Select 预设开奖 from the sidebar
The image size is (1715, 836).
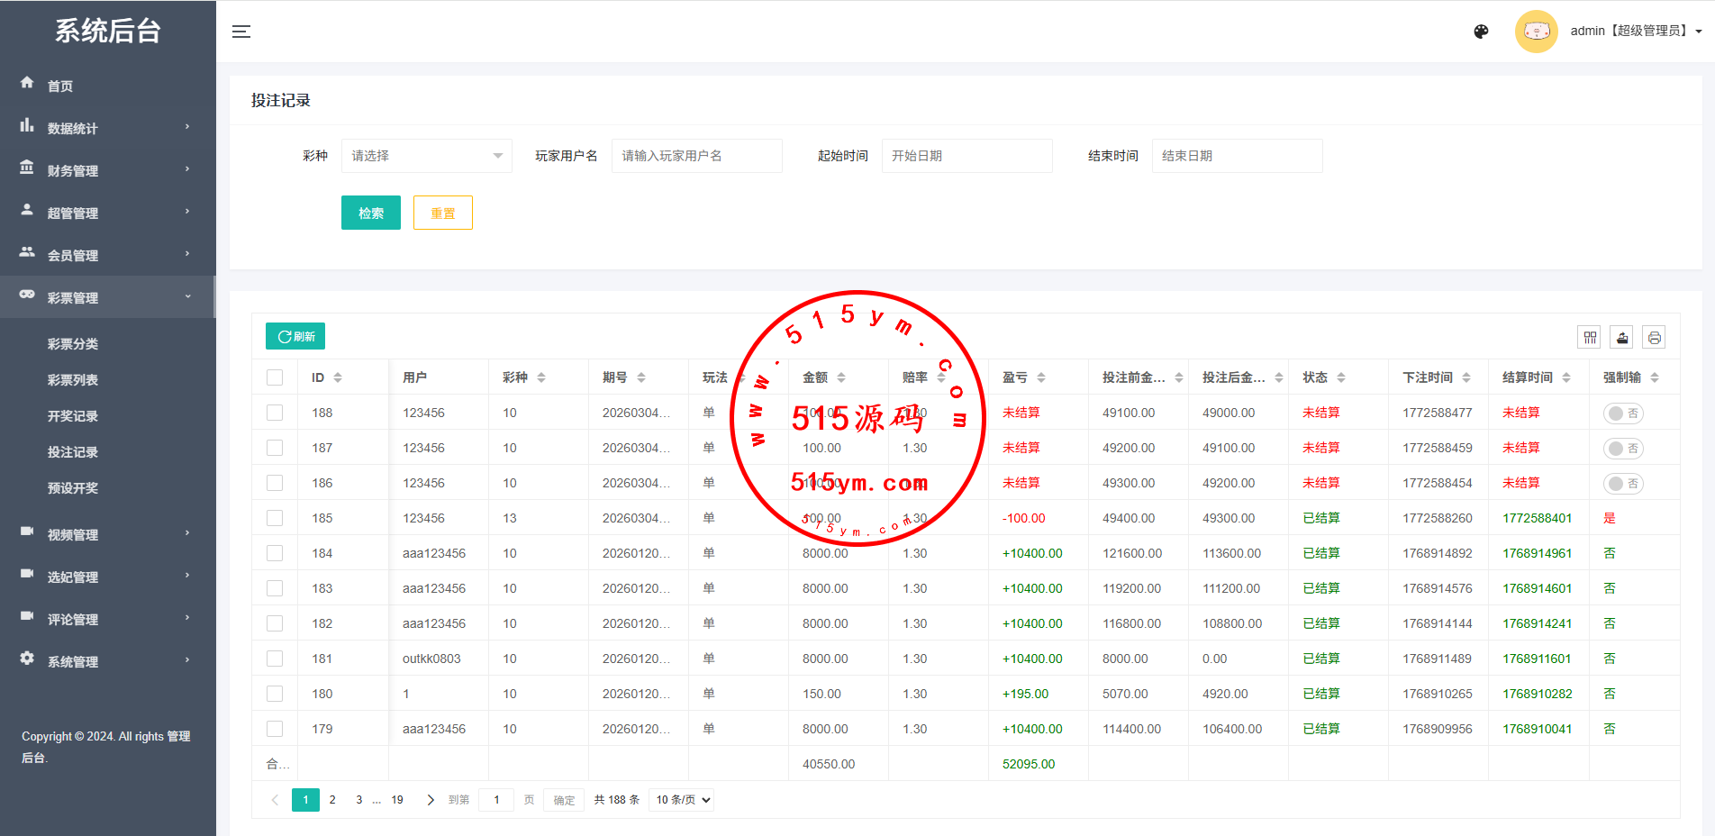click(x=73, y=488)
